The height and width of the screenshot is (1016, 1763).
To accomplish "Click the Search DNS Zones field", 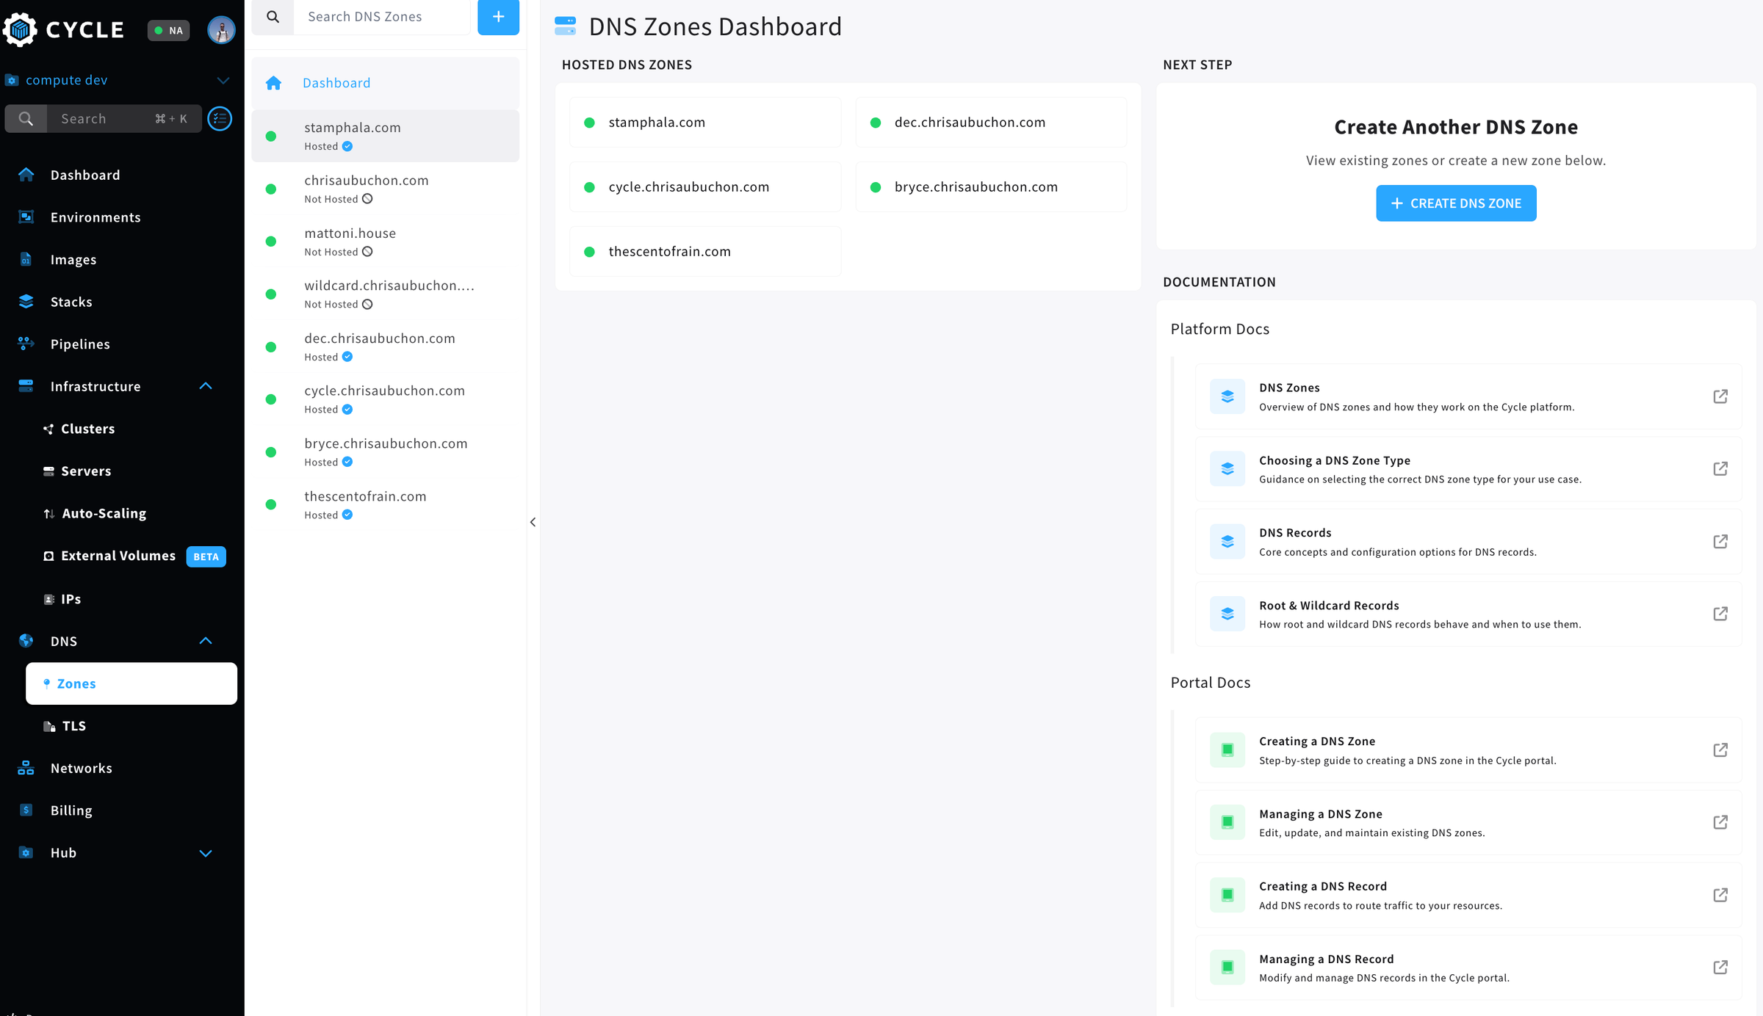I will pyautogui.click(x=382, y=17).
